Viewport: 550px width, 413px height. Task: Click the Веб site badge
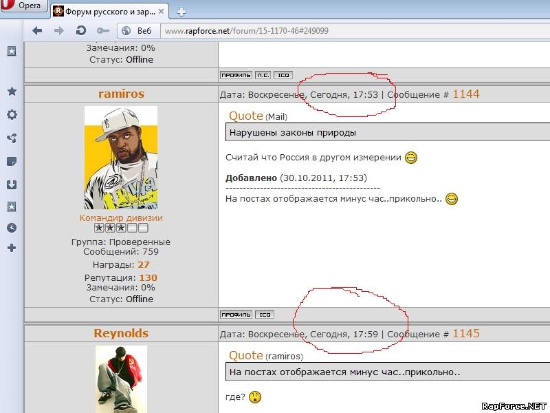coord(139,31)
